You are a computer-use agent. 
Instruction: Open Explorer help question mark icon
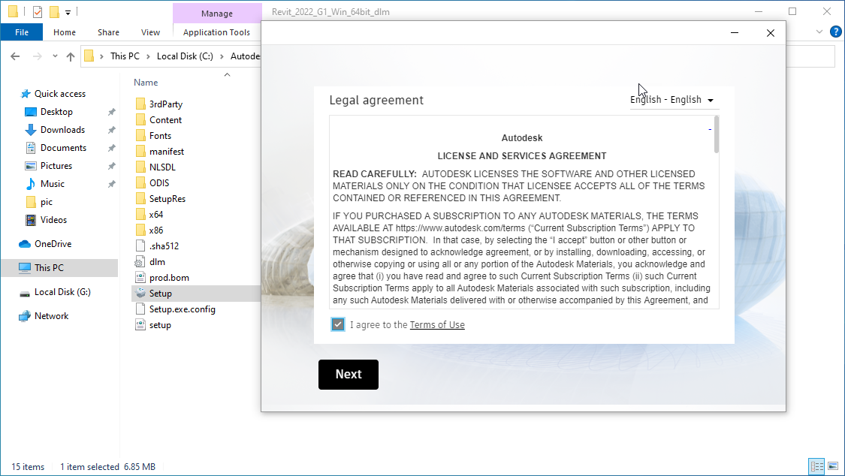pos(835,32)
